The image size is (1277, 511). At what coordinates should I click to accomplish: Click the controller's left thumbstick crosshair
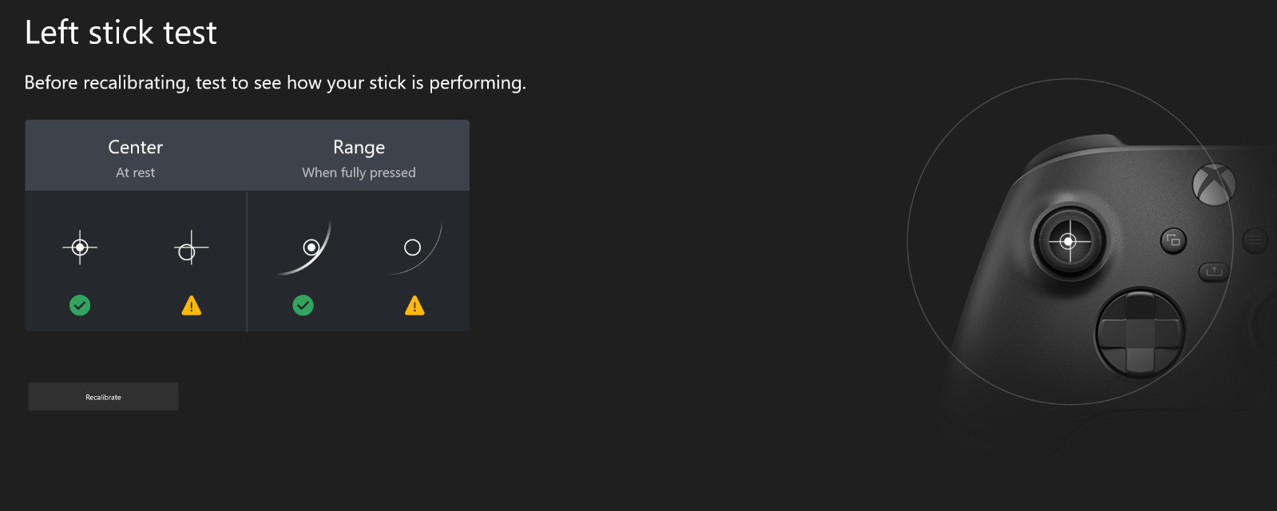pos(1069,241)
